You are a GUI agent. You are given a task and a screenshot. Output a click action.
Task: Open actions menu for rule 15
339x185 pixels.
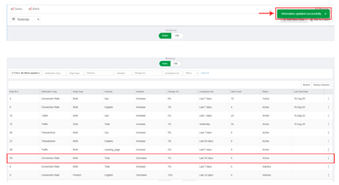pos(328,124)
